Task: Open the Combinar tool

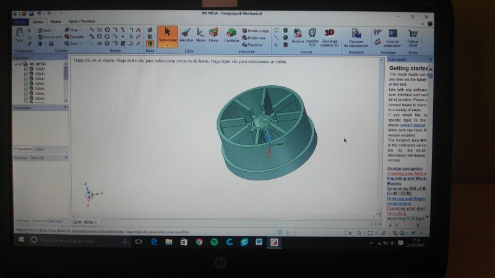Action: [231, 35]
